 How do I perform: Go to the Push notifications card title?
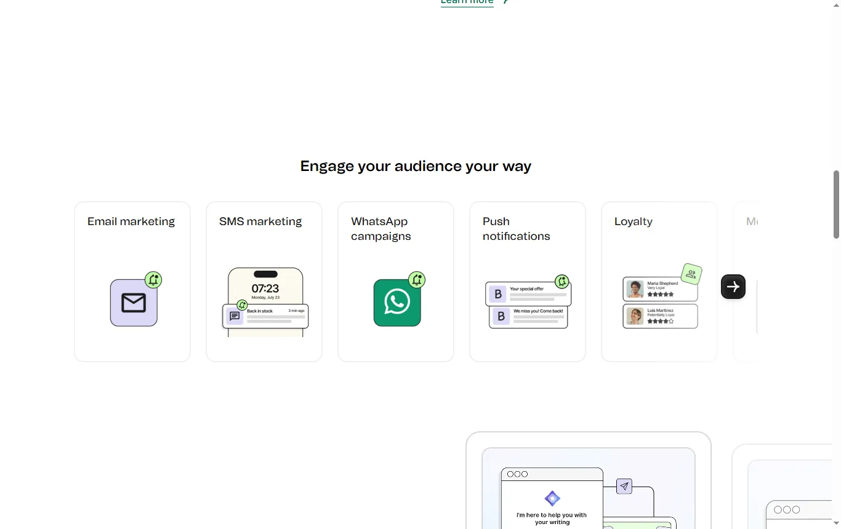(517, 229)
